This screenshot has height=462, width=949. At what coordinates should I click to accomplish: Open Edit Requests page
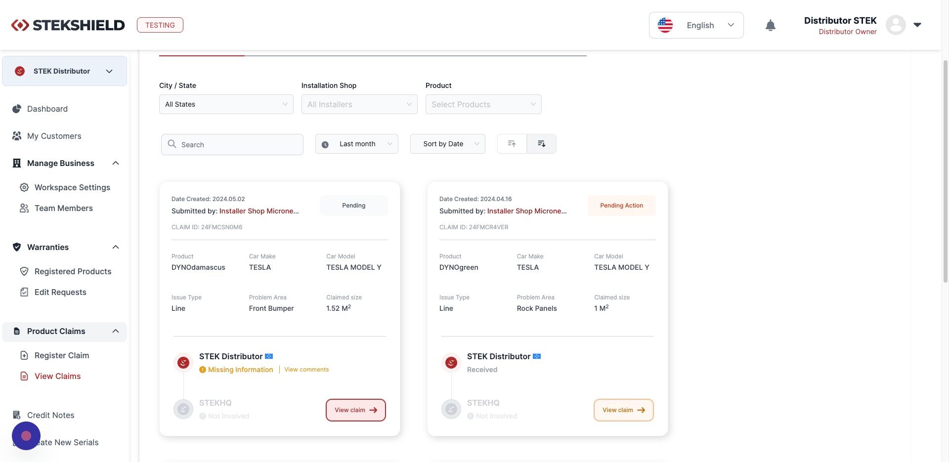[x=60, y=292]
